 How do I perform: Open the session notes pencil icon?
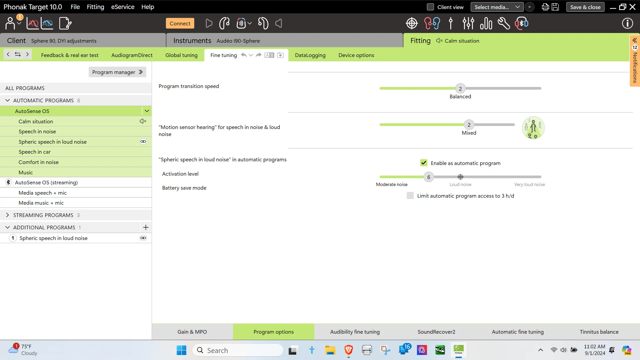65,23
